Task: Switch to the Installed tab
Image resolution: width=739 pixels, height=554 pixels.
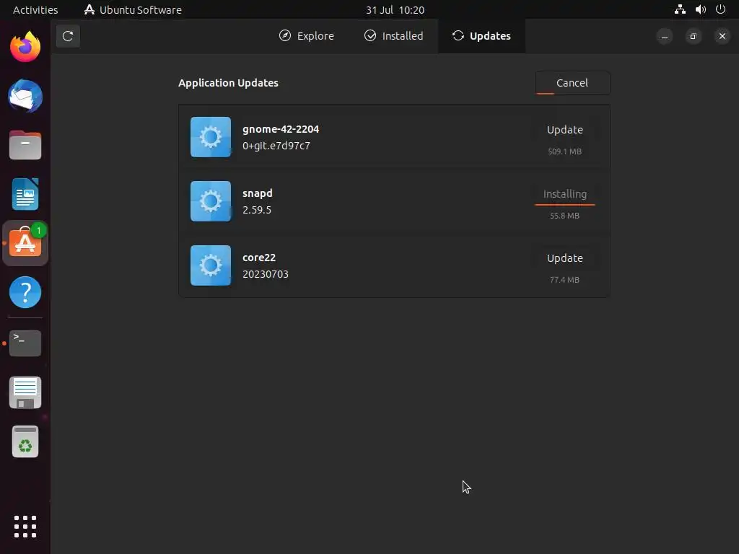Action: point(393,36)
